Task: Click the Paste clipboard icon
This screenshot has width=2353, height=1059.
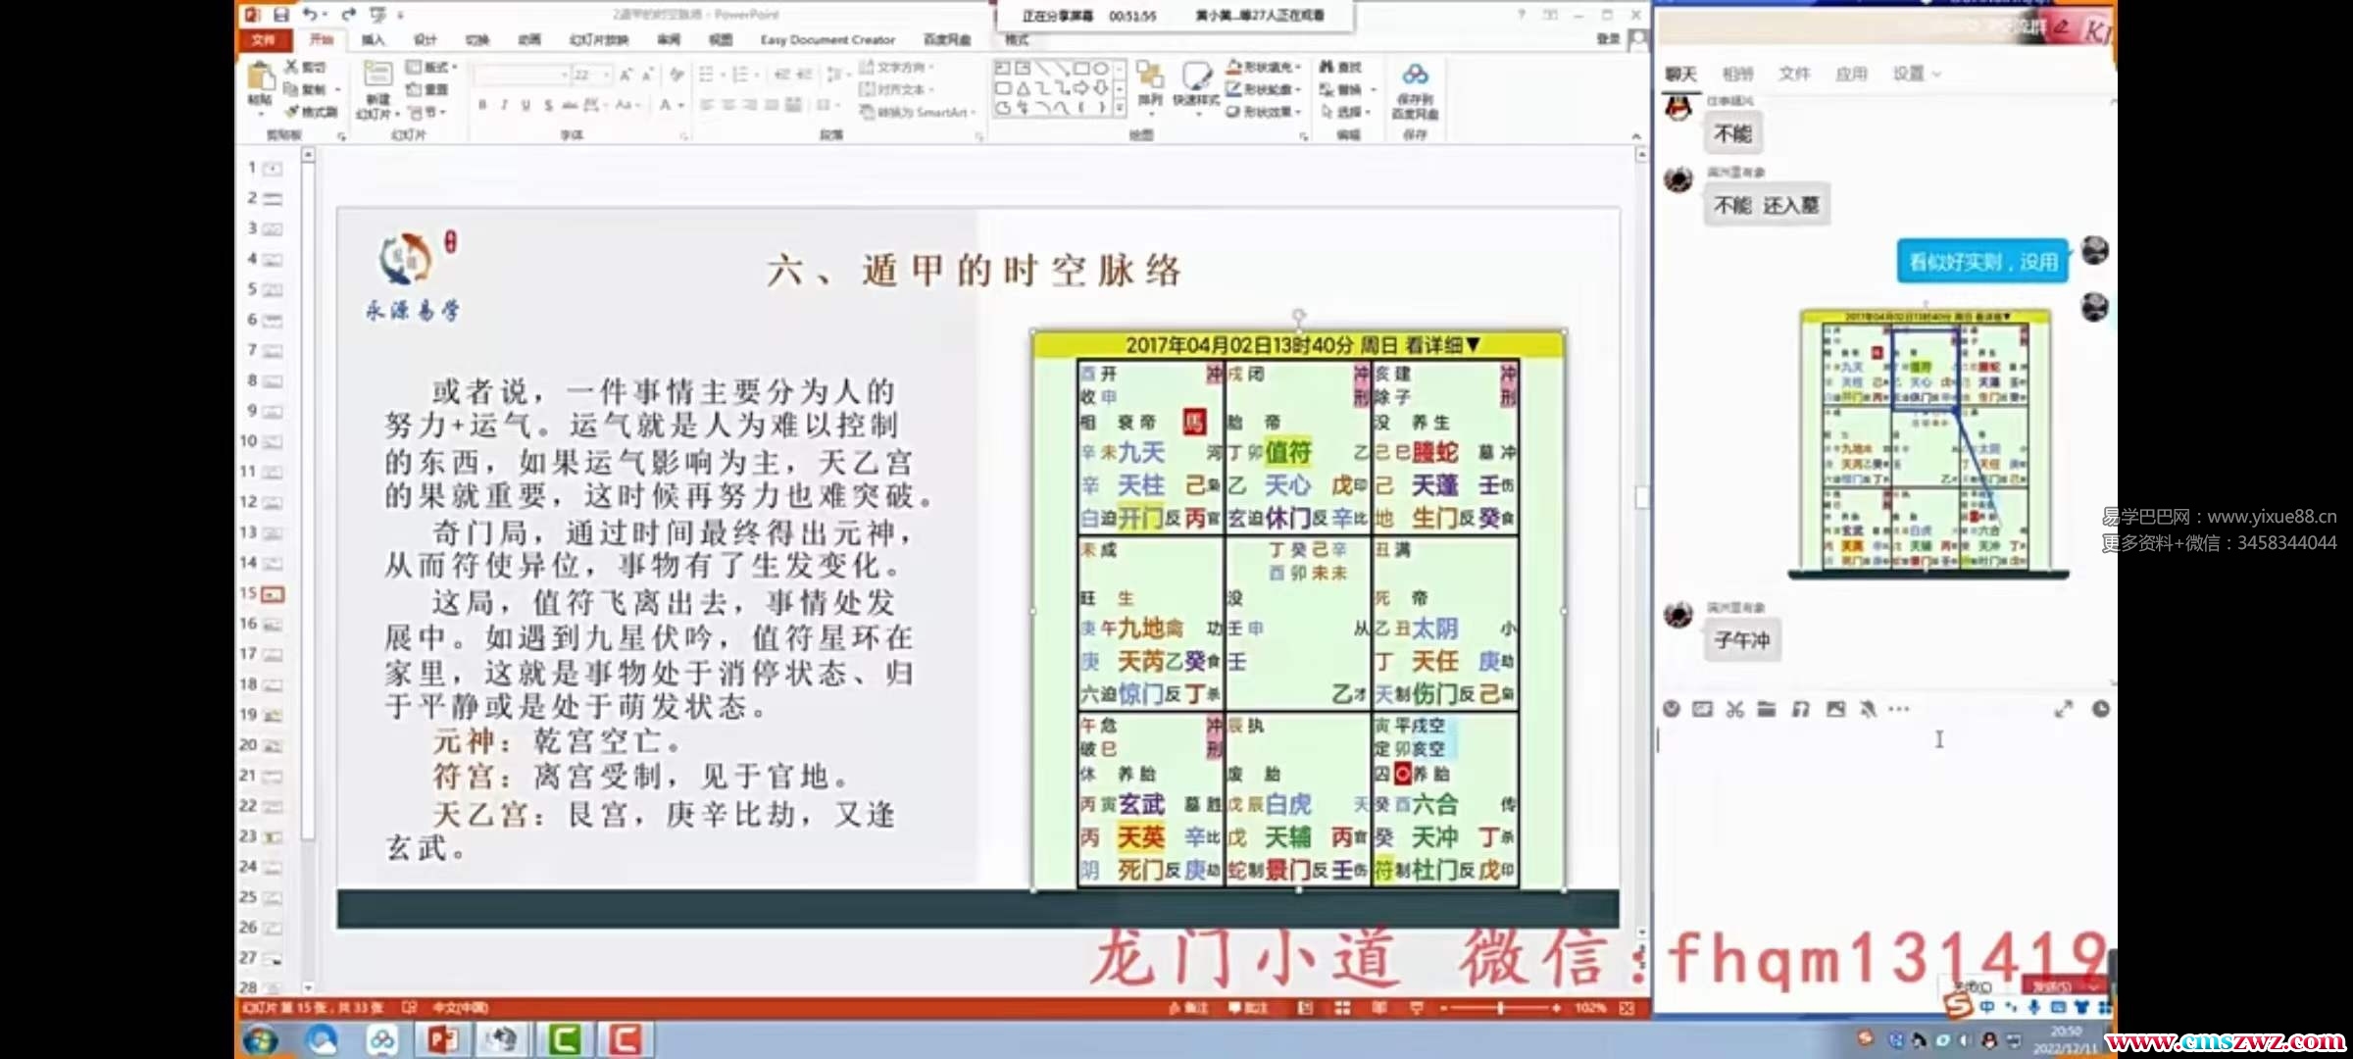Action: [260, 76]
